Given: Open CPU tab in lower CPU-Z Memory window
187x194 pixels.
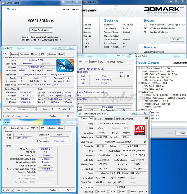Looking at the screenshot, I should point(5,128).
